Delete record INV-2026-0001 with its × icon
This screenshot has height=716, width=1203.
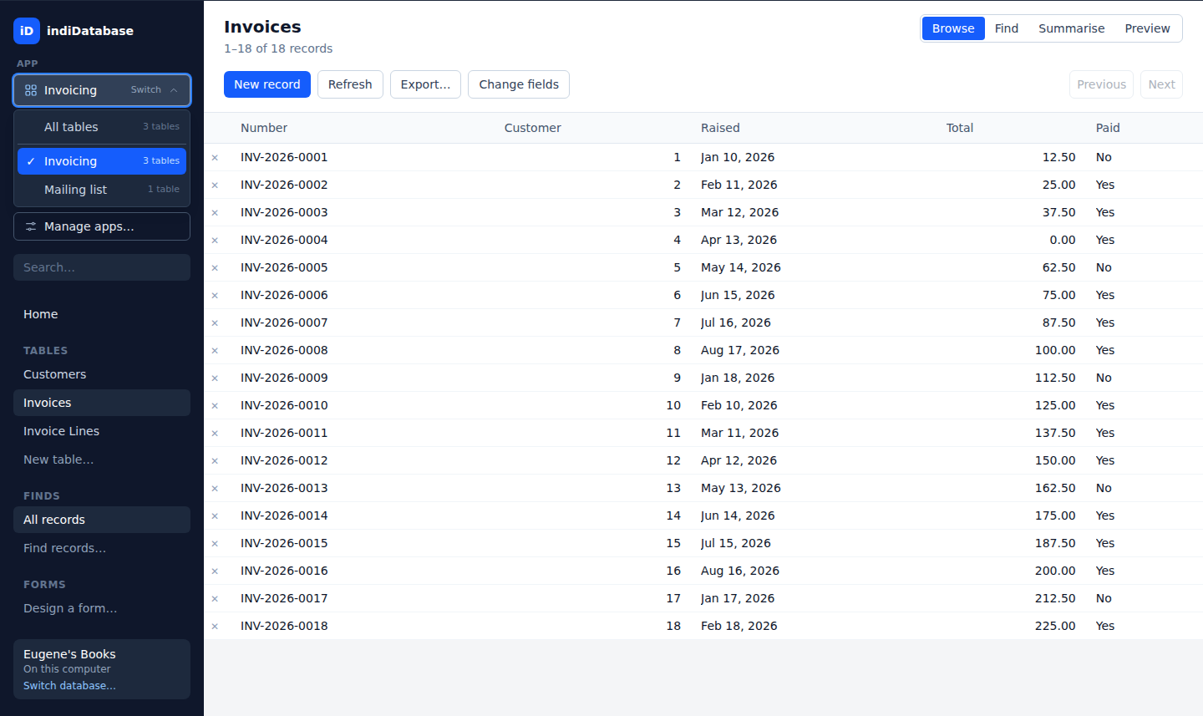pos(215,158)
